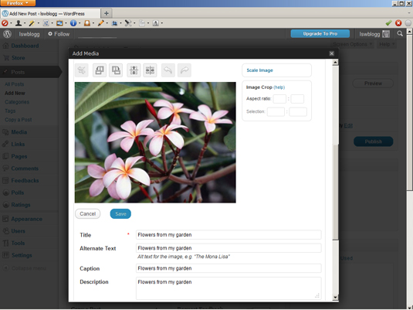Flip the image horizontally
Viewport: 413px width, 310px height.
150,70
